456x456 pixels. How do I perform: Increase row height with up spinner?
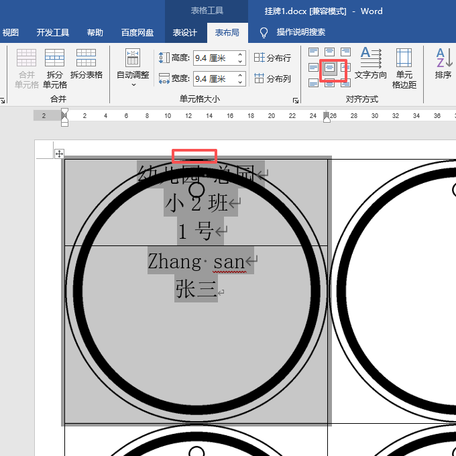[x=240, y=55]
